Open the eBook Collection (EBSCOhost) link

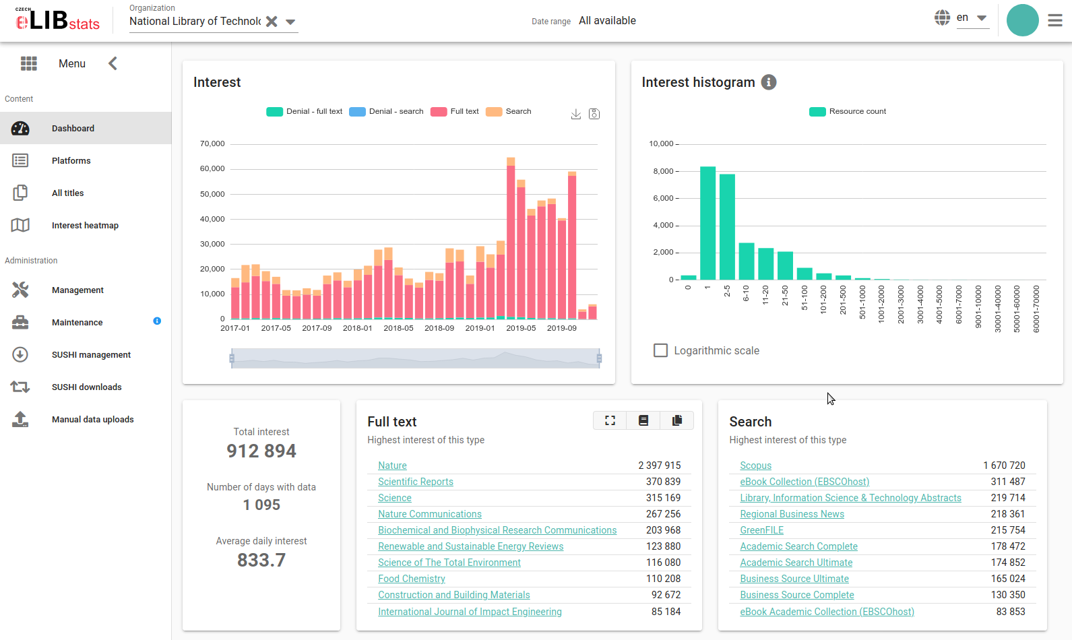coord(805,482)
